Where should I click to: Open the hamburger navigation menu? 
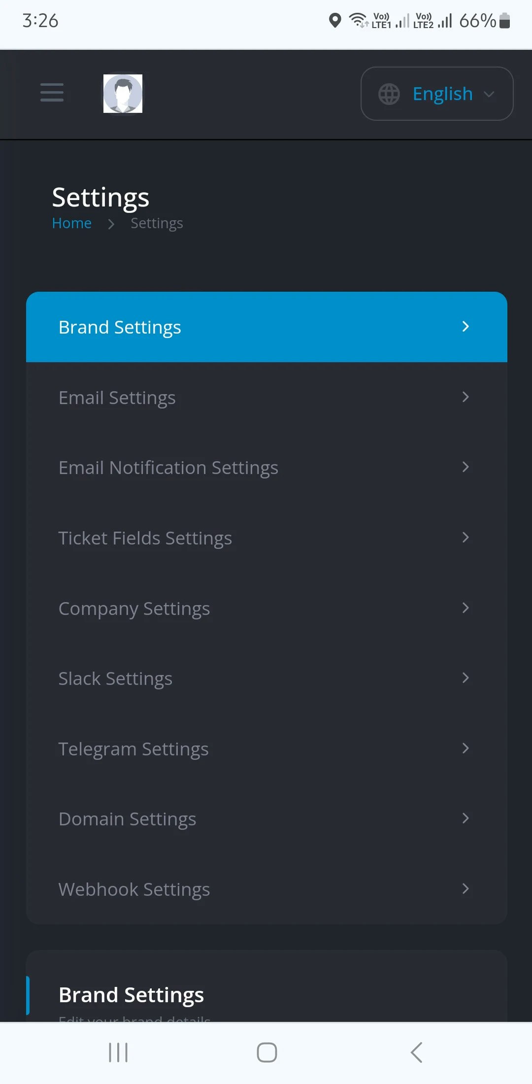52,93
